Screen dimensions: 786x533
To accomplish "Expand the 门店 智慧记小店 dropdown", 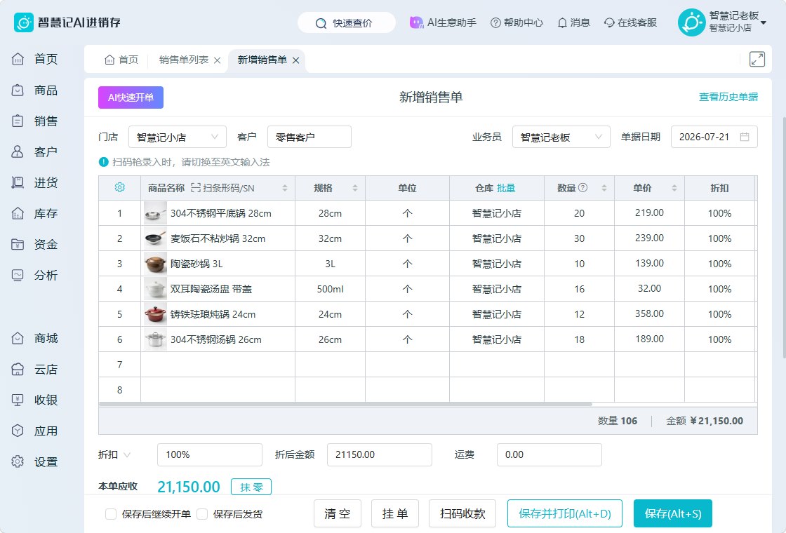I will 178,137.
